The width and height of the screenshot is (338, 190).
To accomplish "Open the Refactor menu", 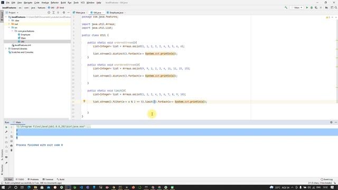I will click(x=54, y=3).
